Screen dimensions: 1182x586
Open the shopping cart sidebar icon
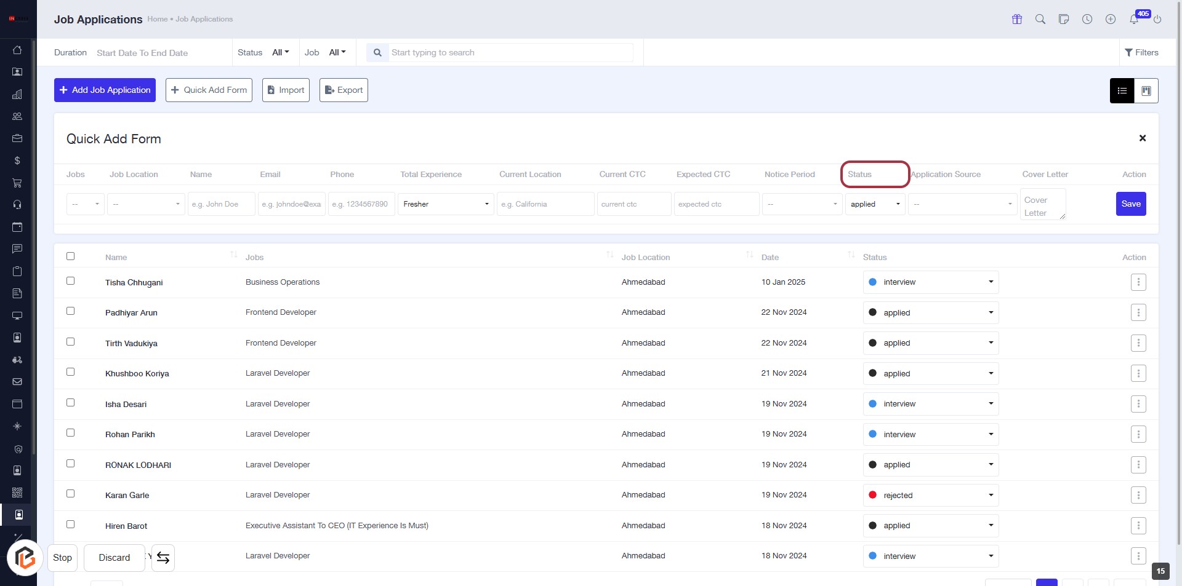point(17,183)
